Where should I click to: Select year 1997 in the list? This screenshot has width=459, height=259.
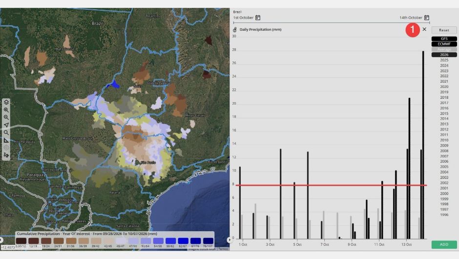[x=444, y=210]
